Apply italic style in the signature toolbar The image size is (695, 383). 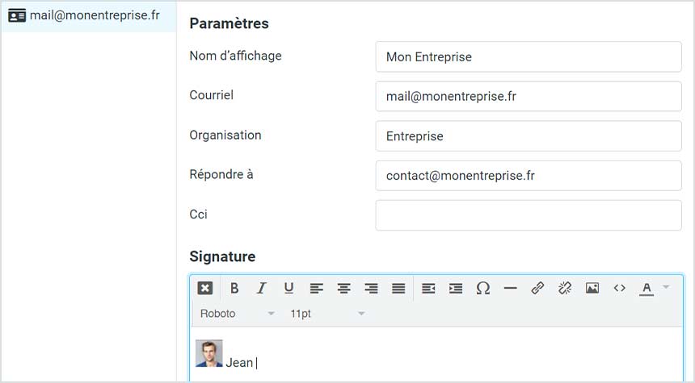pyautogui.click(x=262, y=289)
